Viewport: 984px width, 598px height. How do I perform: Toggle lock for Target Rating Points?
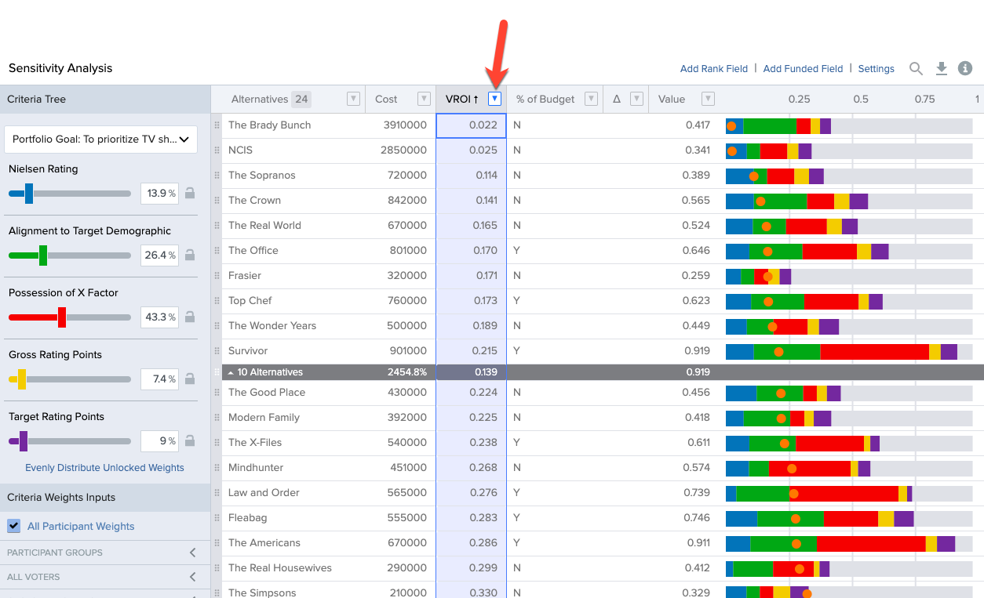point(189,440)
